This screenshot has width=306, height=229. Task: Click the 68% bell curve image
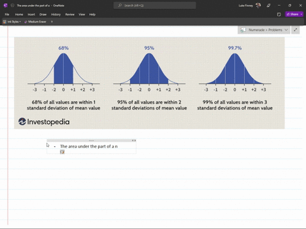[64, 69]
